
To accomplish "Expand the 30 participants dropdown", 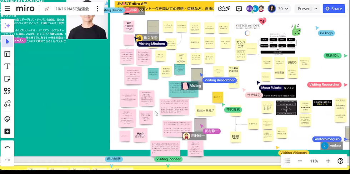I will 283,9.
